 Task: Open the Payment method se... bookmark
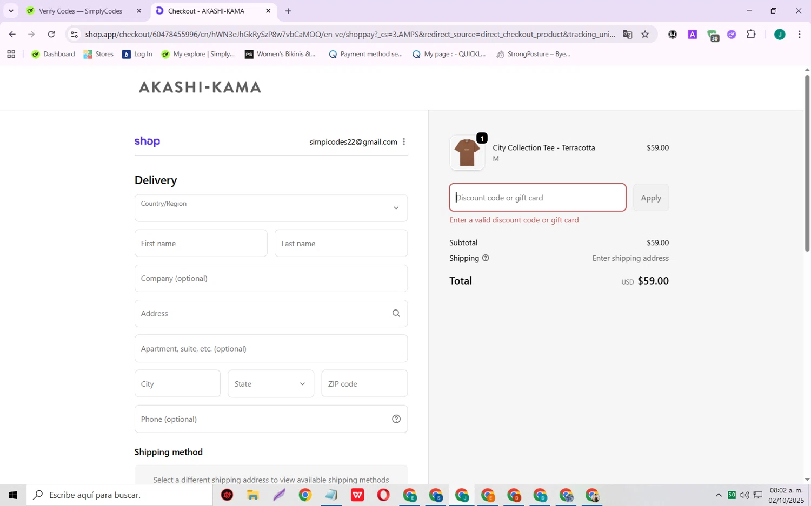365,54
